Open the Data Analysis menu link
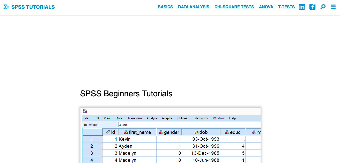Image resolution: width=340 pixels, height=163 pixels. (x=194, y=7)
